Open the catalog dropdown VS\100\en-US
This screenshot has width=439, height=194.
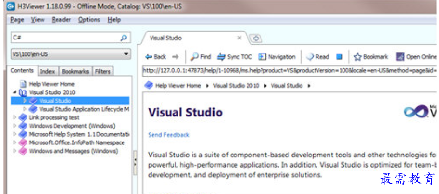click(70, 54)
